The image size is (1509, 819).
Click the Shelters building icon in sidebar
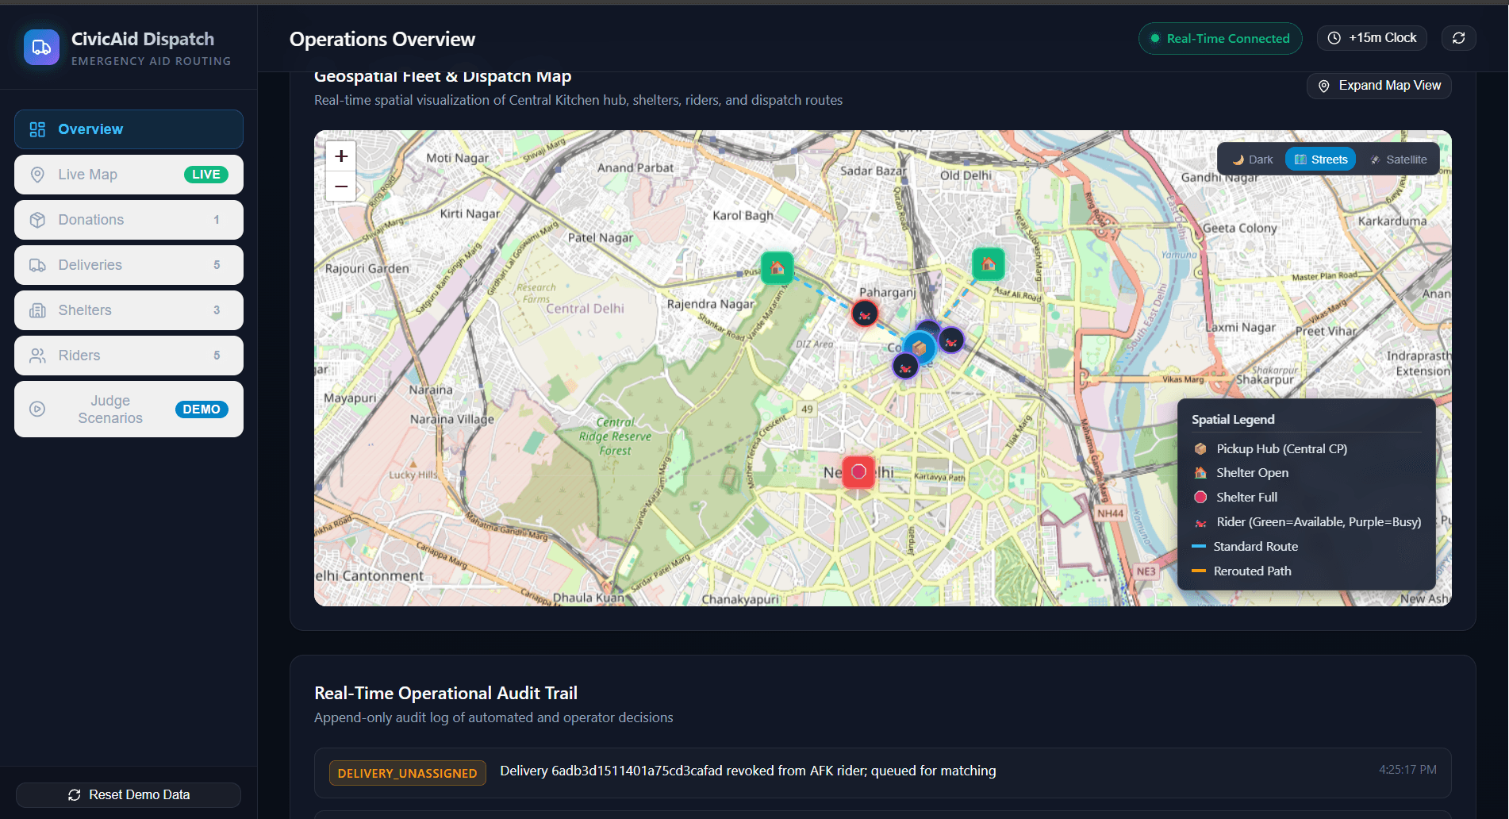pyautogui.click(x=37, y=310)
